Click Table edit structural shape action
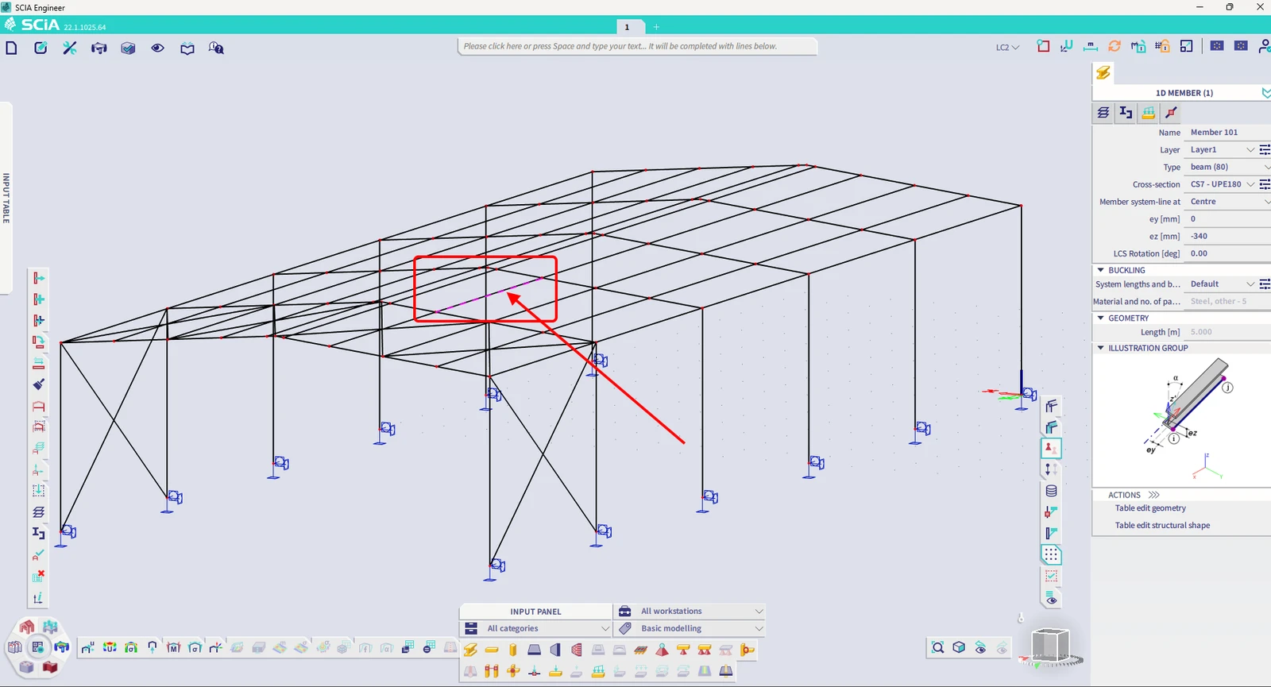The image size is (1271, 687). click(1162, 525)
